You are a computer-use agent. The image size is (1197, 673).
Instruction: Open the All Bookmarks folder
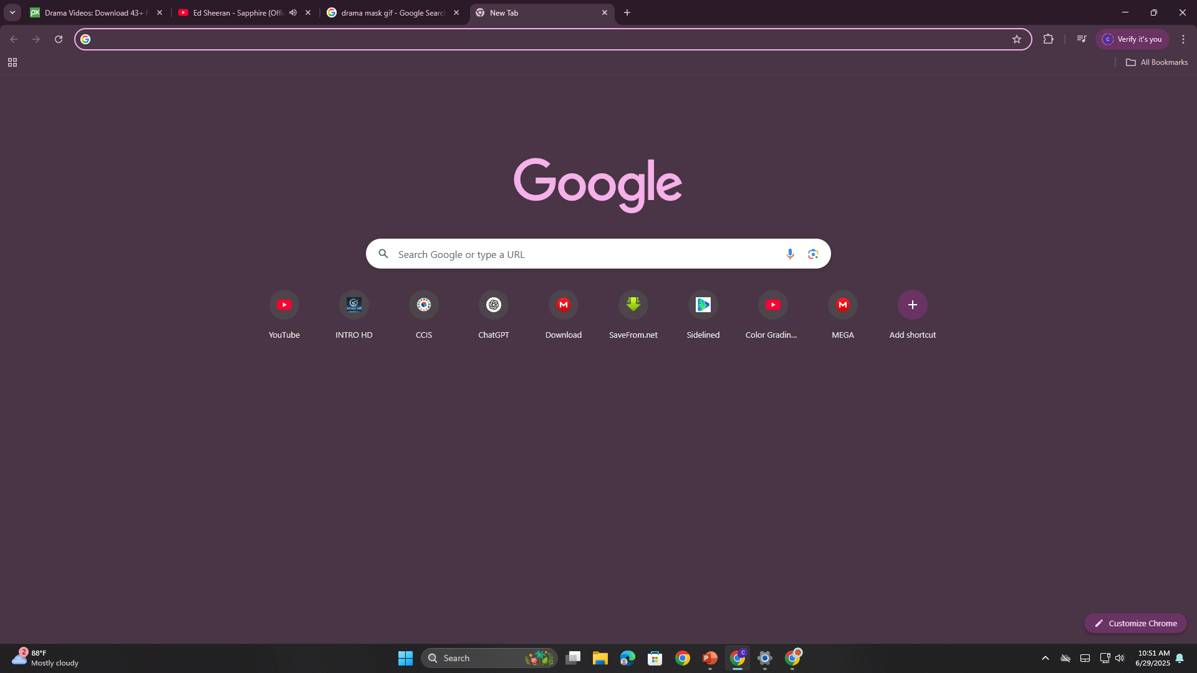(1156, 62)
